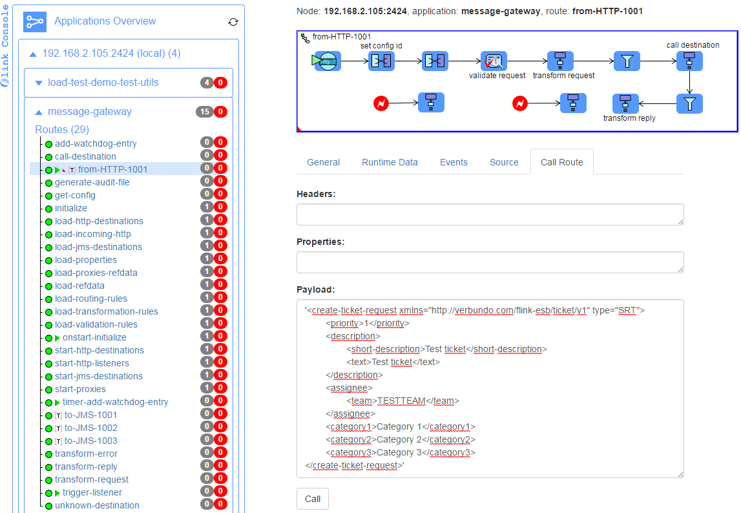Click the HTTP start node in diagram
The image size is (741, 513).
[x=328, y=61]
